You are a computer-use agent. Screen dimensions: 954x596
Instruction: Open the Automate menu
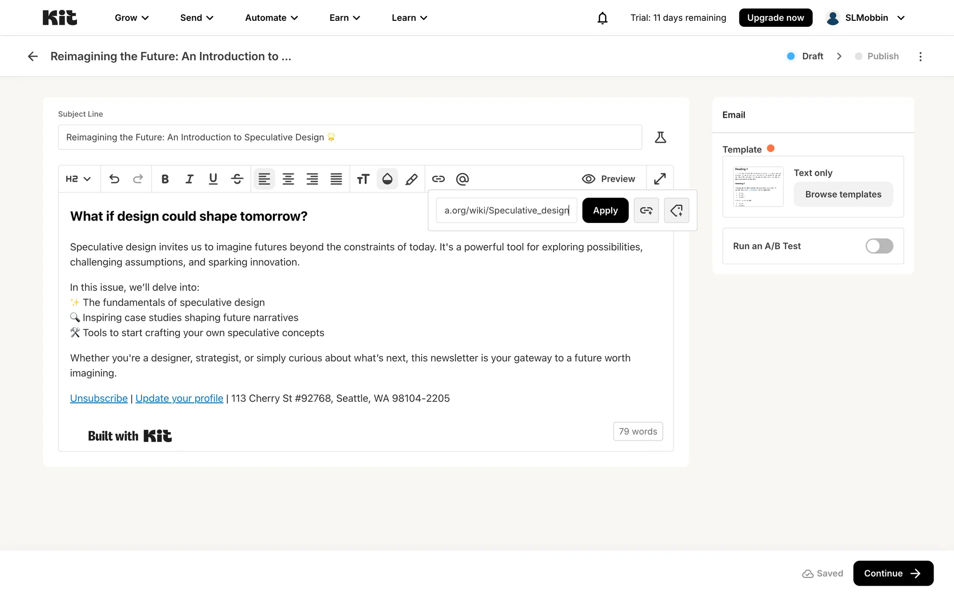coord(271,18)
